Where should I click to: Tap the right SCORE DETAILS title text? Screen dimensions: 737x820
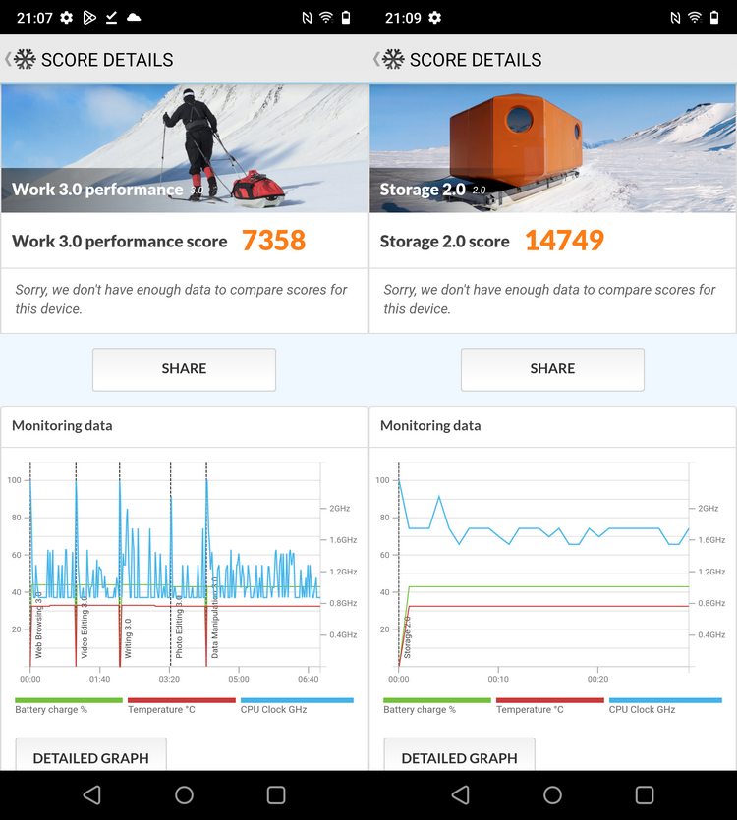(x=476, y=60)
